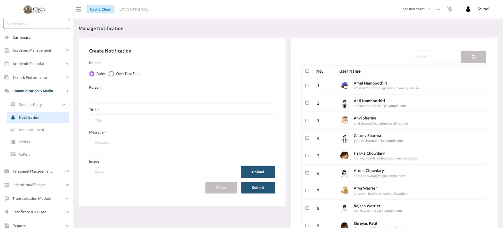The height and width of the screenshot is (228, 503).
Task: Expand the Institutional Finance chevron
Action: click(x=67, y=185)
